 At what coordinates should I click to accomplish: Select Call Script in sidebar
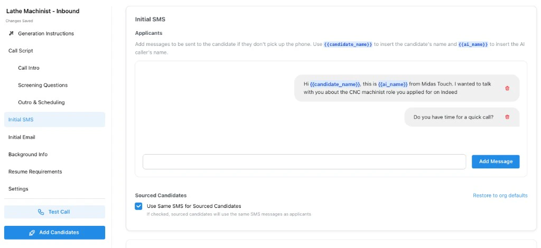[x=21, y=51]
